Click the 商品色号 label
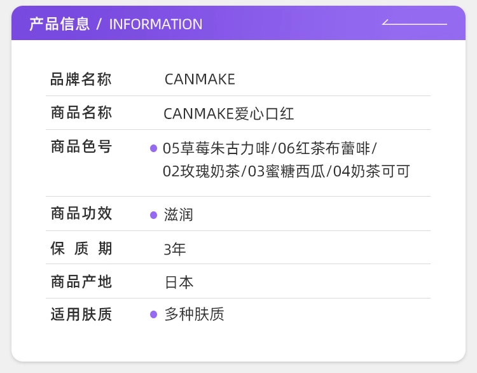Screen dimensions: 477x373 tap(81, 147)
